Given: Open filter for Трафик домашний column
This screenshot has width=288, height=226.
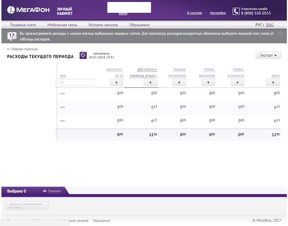Looking at the screenshot, I should tap(209, 83).
